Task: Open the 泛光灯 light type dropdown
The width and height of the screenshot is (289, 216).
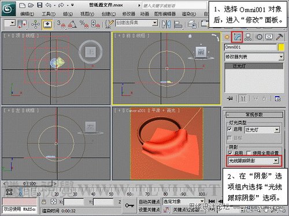Action: point(262,130)
